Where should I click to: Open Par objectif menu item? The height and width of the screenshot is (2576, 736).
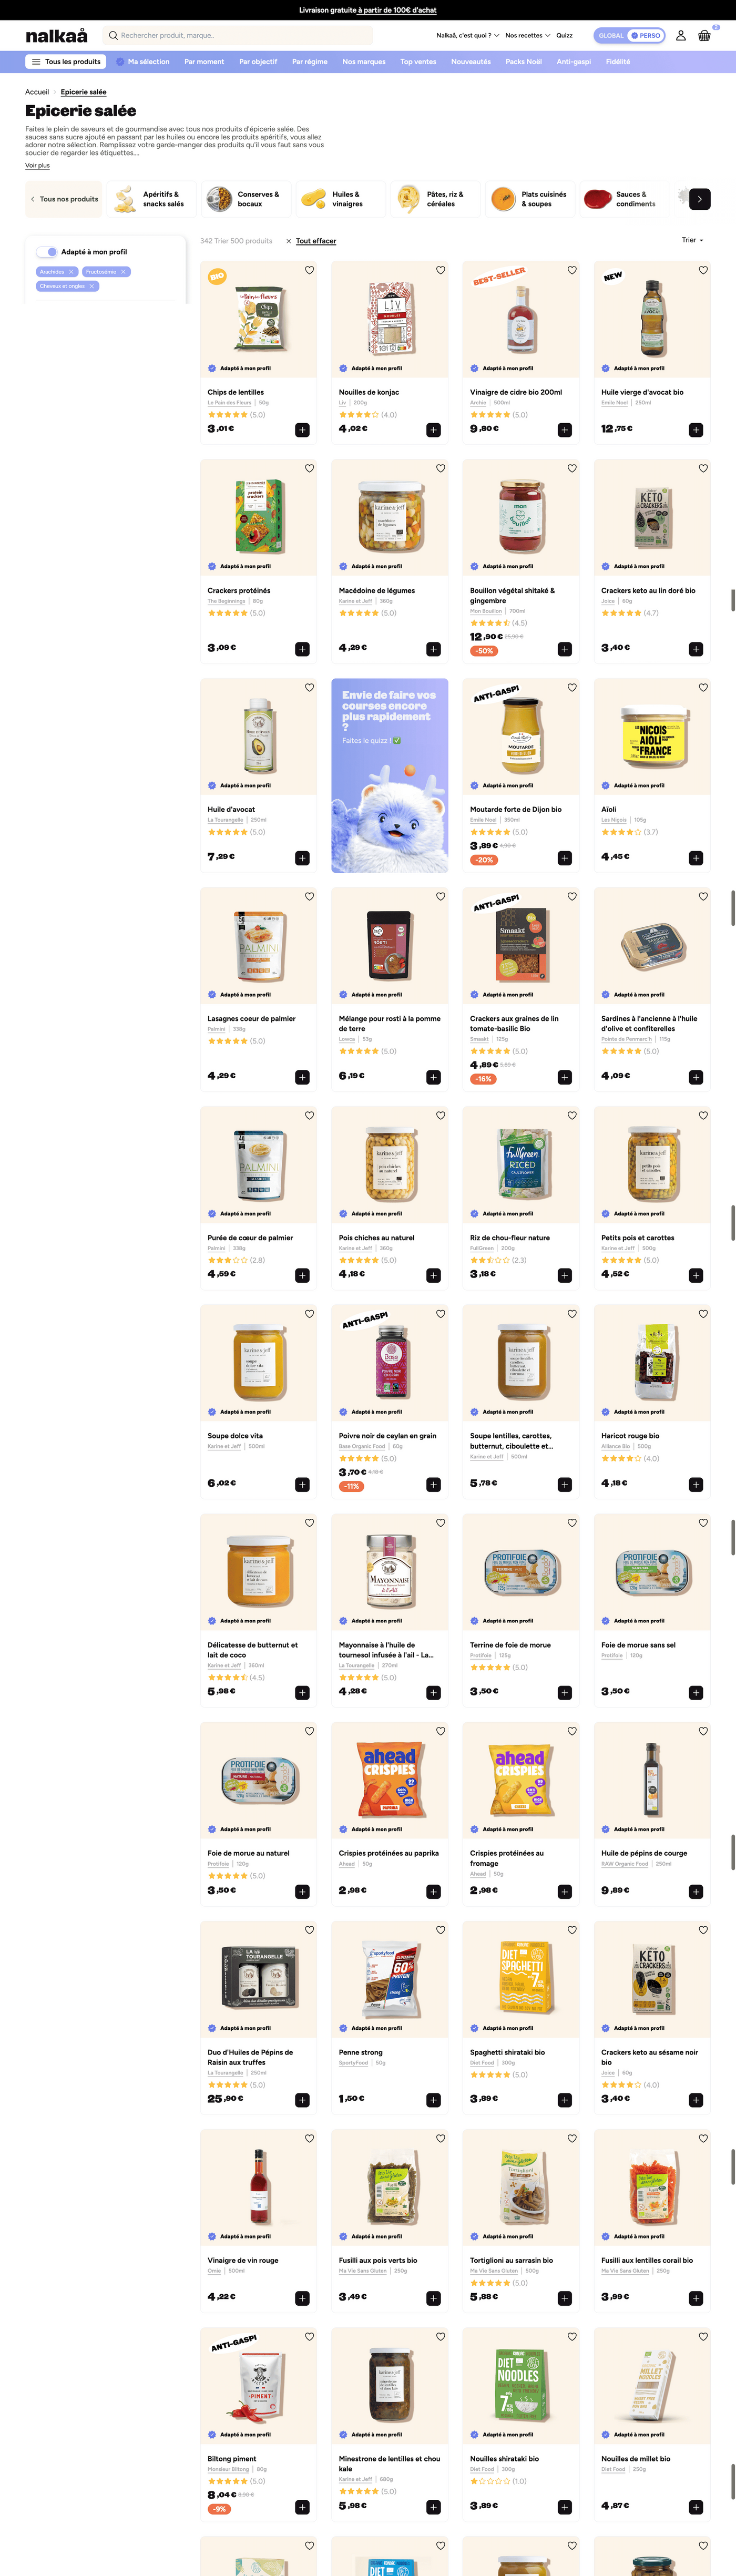tap(258, 62)
